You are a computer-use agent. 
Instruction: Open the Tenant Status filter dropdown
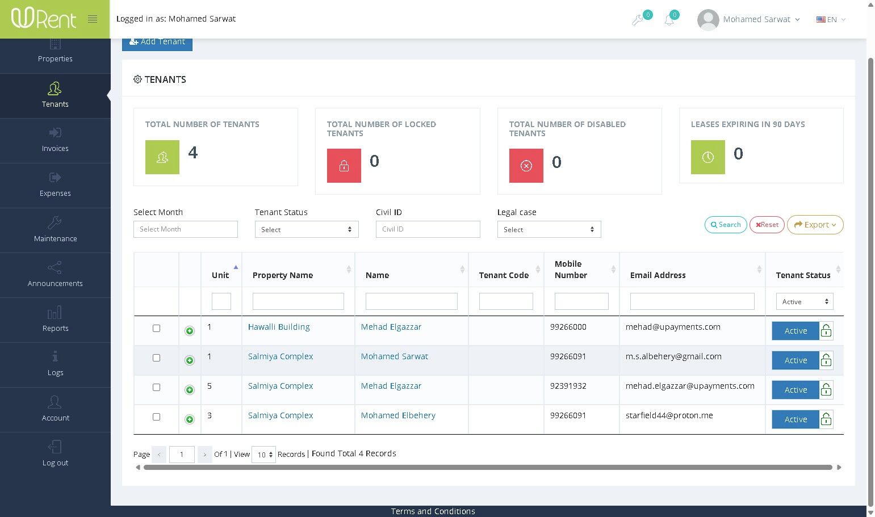pos(307,229)
